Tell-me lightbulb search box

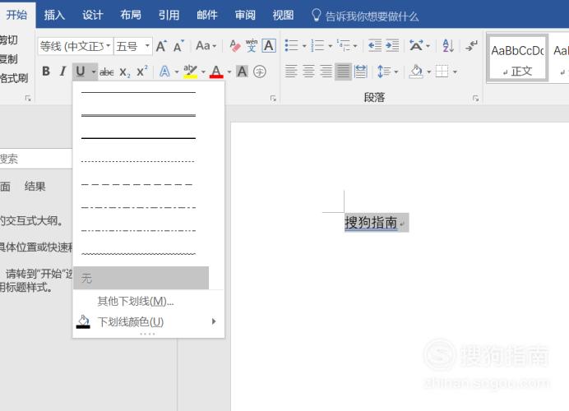click(365, 16)
